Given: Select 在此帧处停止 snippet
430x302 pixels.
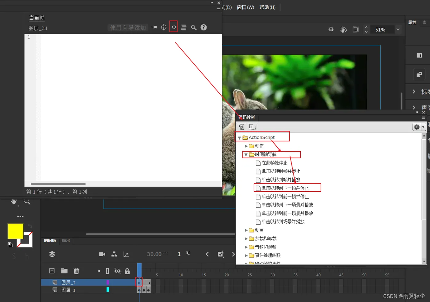Looking at the screenshot, I should tap(274, 163).
